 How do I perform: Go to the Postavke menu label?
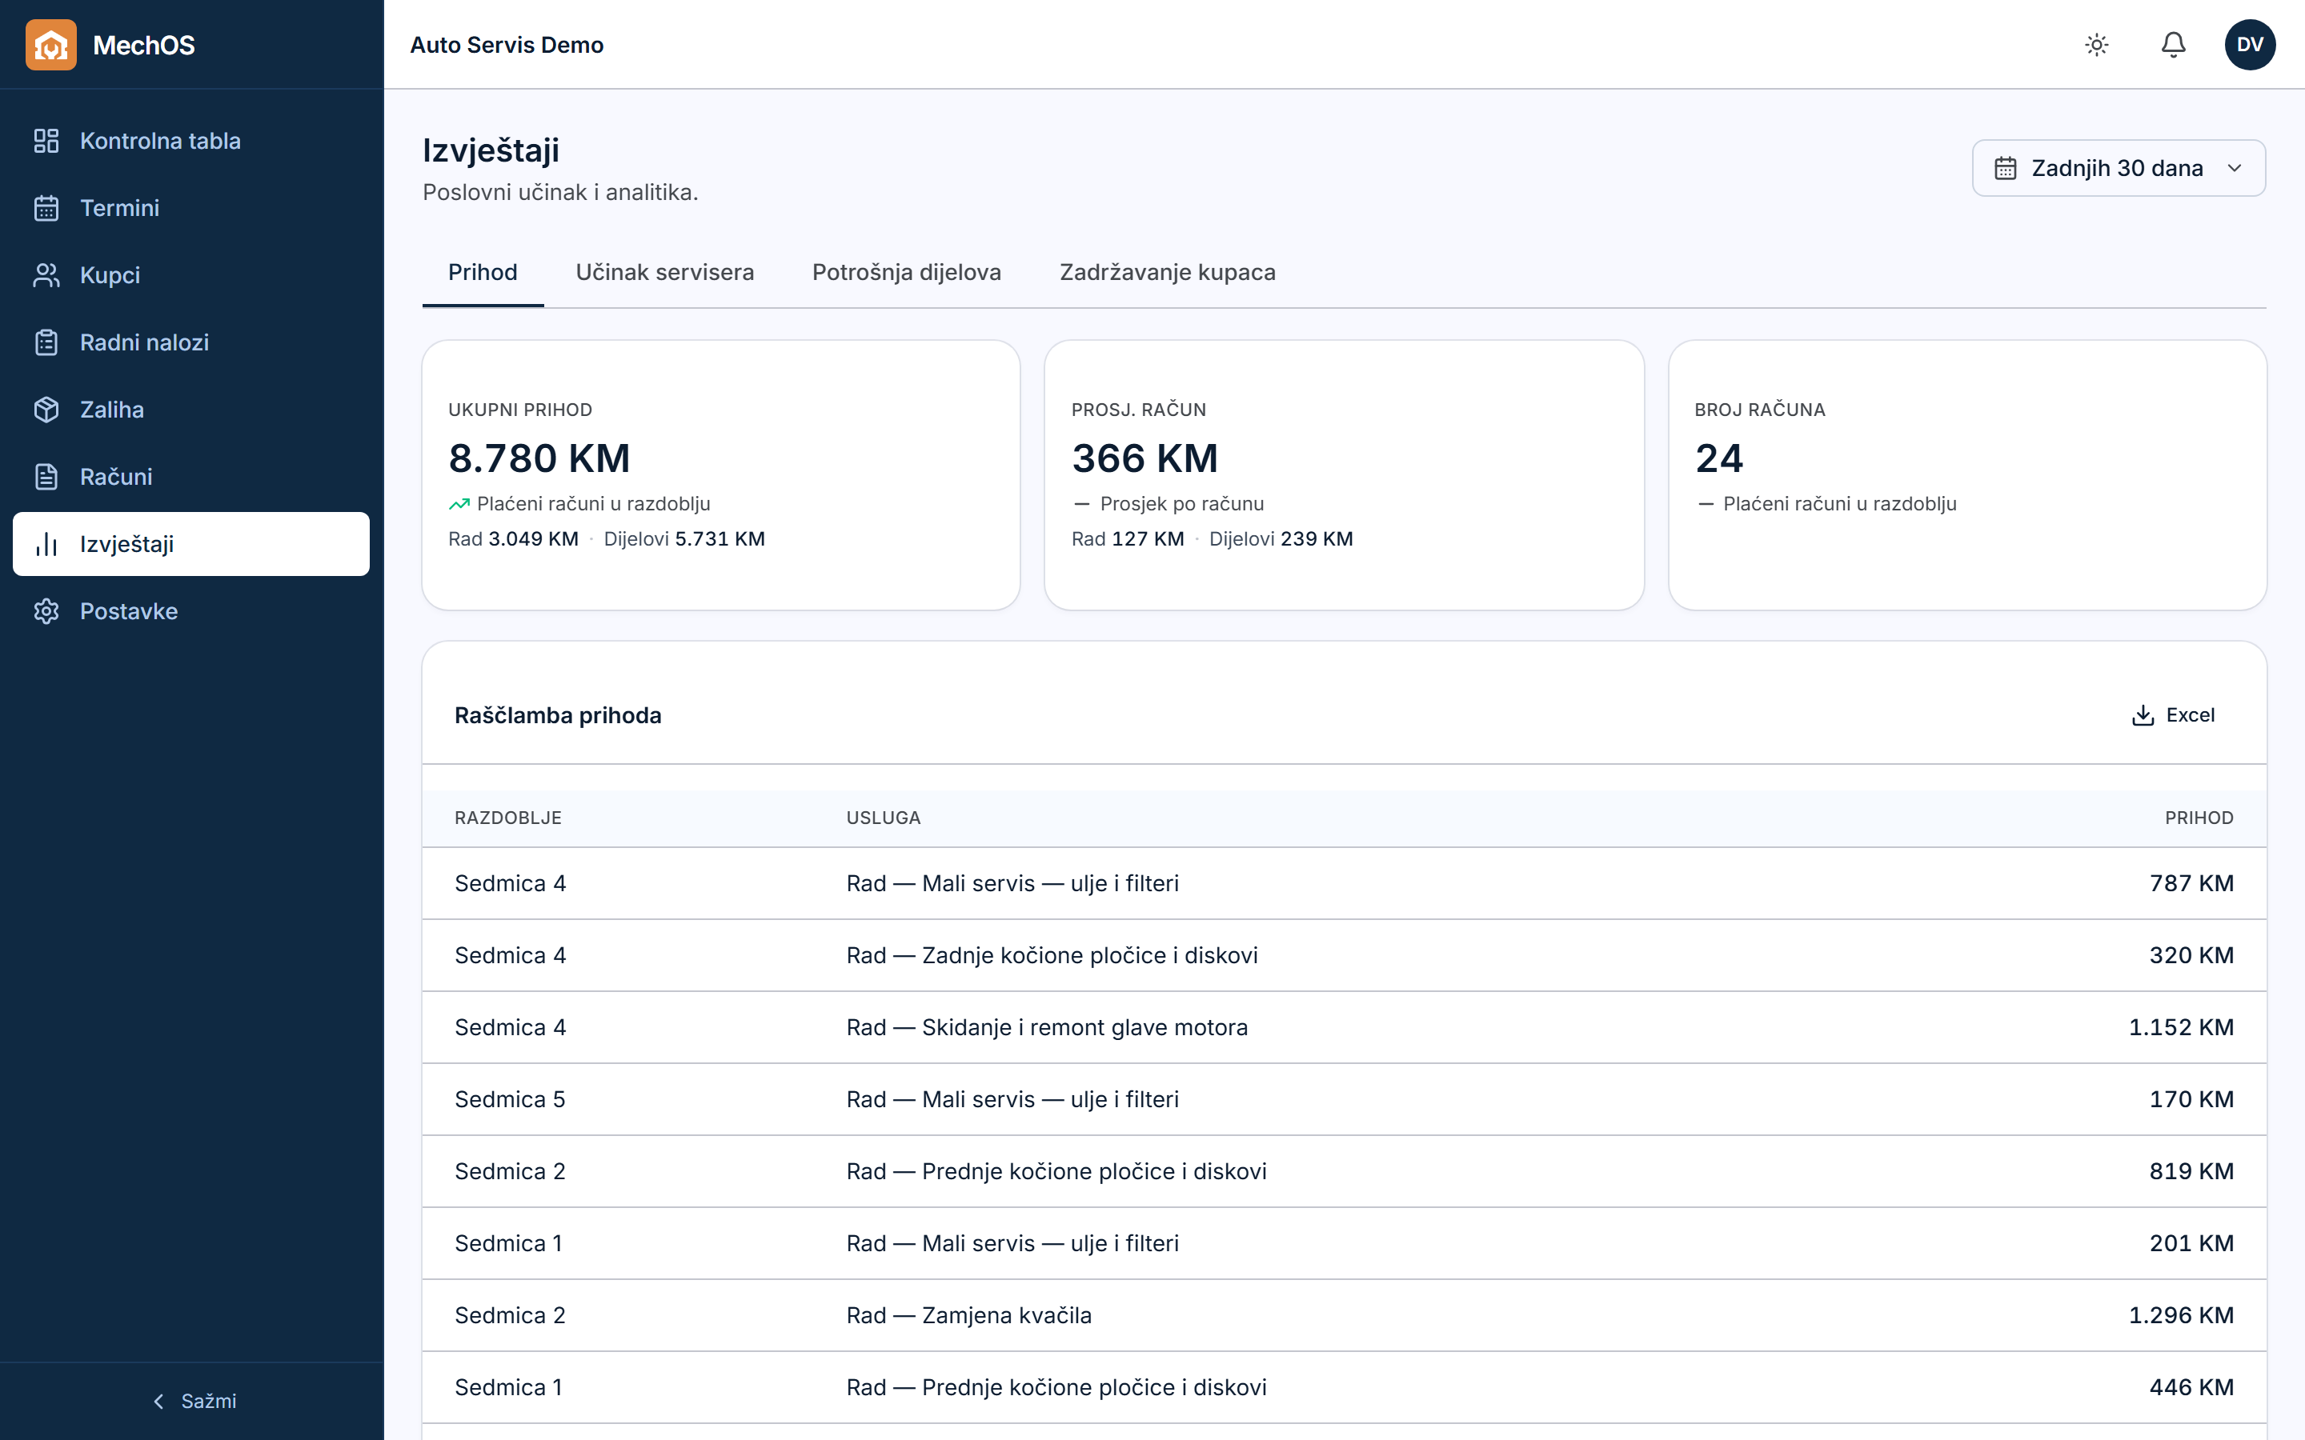[x=129, y=611]
